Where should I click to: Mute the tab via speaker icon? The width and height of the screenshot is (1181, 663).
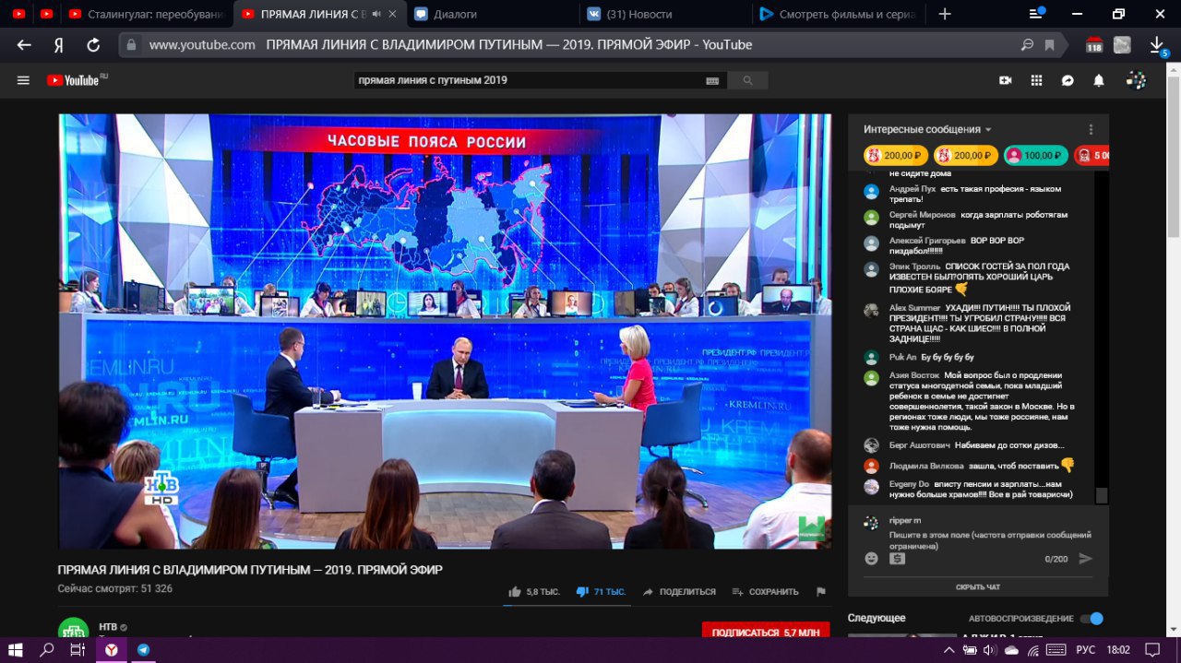376,14
